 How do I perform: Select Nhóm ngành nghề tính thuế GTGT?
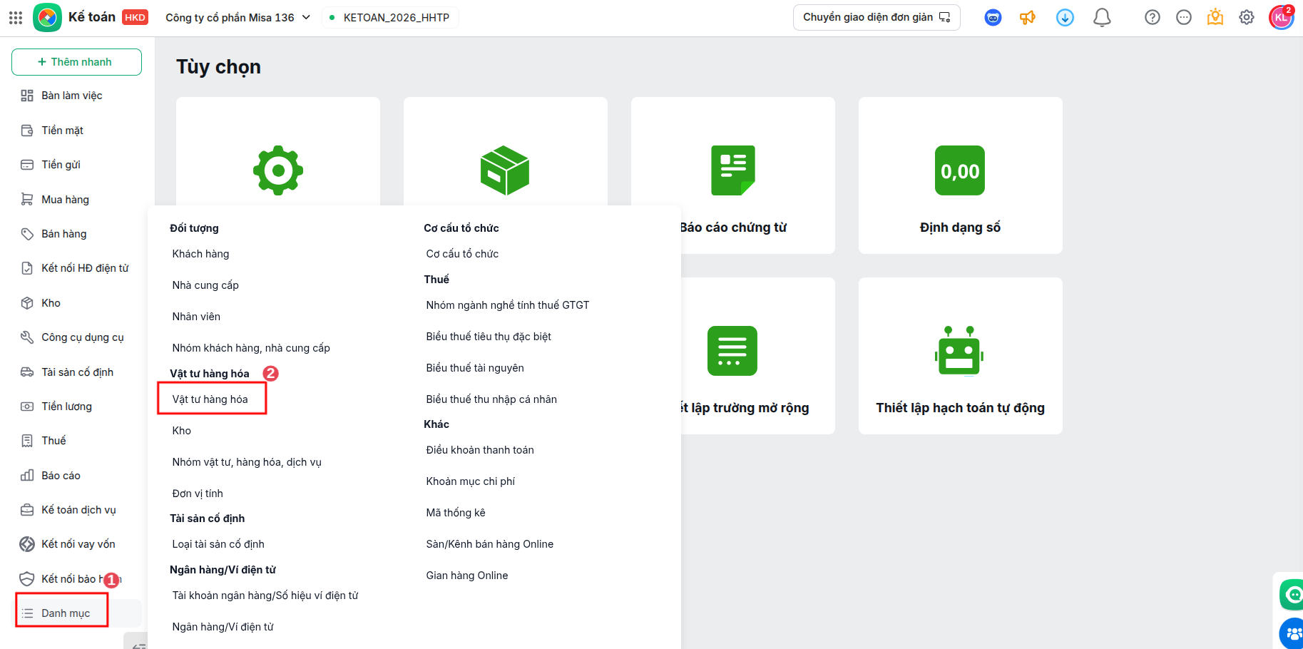[508, 305]
